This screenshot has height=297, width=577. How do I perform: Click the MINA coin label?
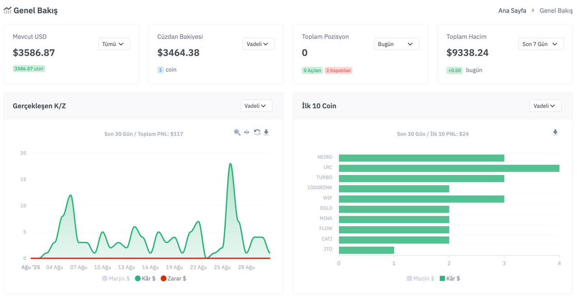click(x=326, y=219)
